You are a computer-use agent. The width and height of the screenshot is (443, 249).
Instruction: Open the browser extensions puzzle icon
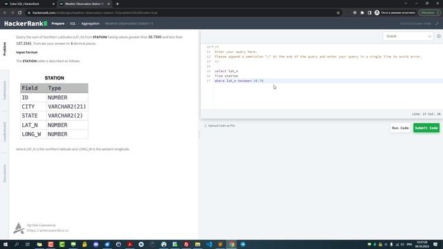click(362, 12)
